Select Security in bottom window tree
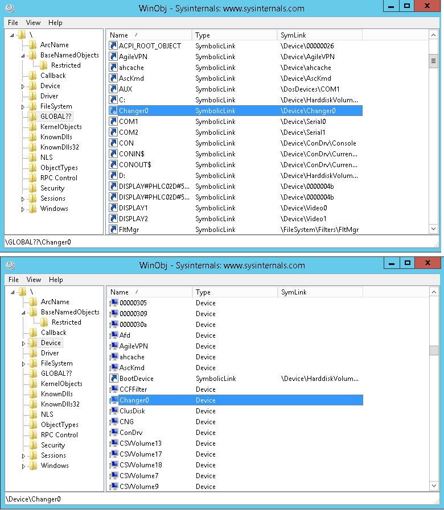This screenshot has height=510, width=444. 53,445
